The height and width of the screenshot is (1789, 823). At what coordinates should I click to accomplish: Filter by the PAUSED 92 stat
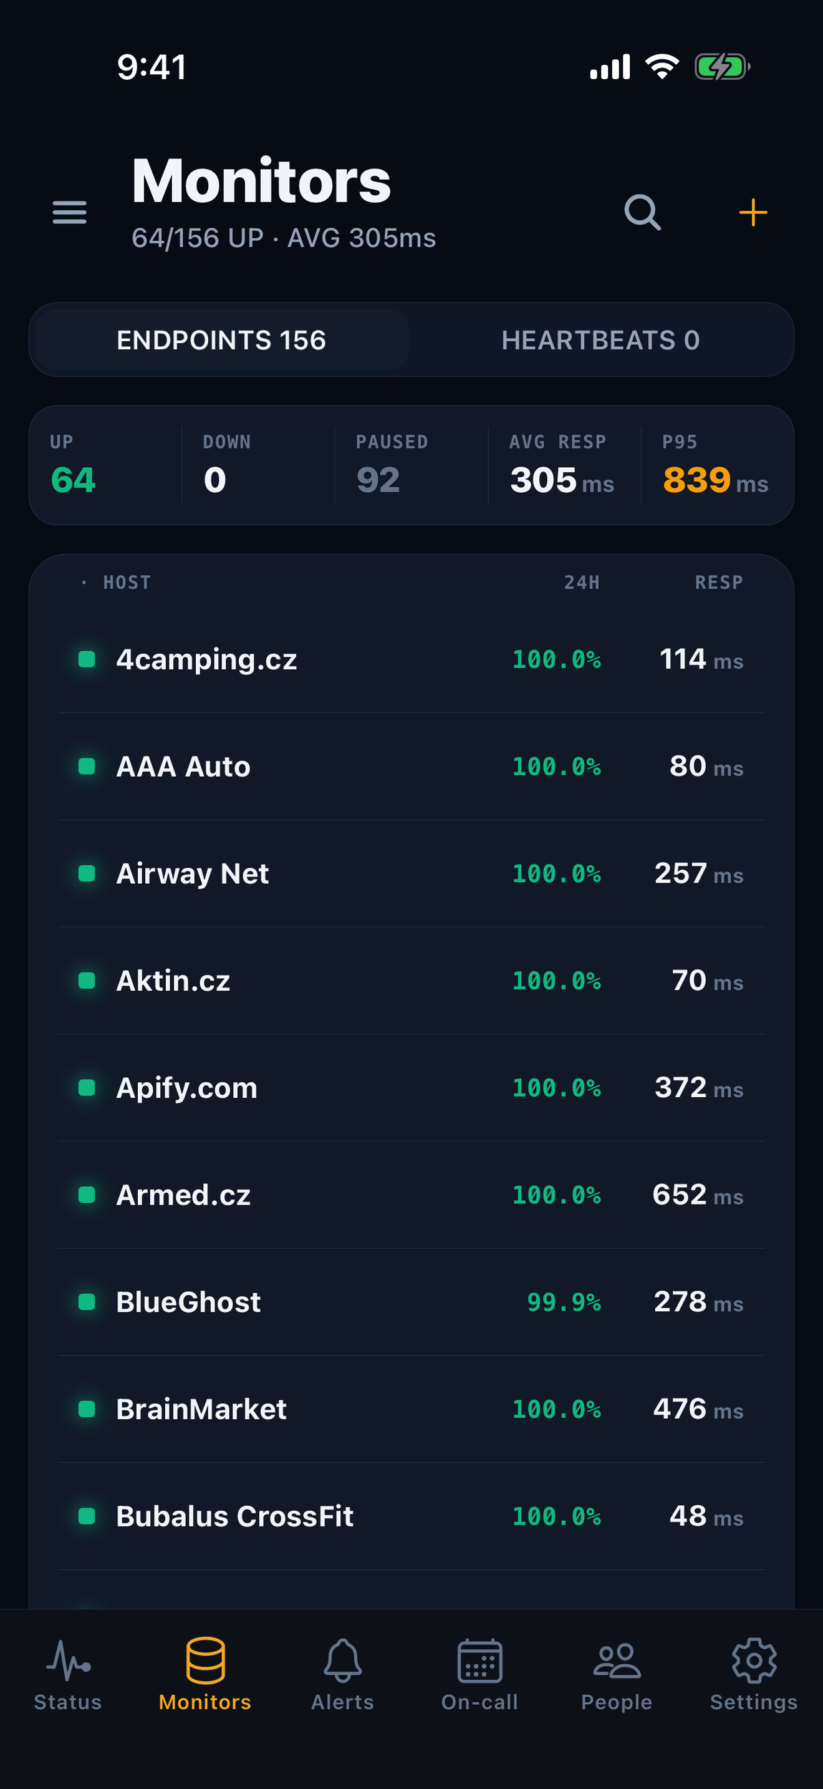[411, 465]
